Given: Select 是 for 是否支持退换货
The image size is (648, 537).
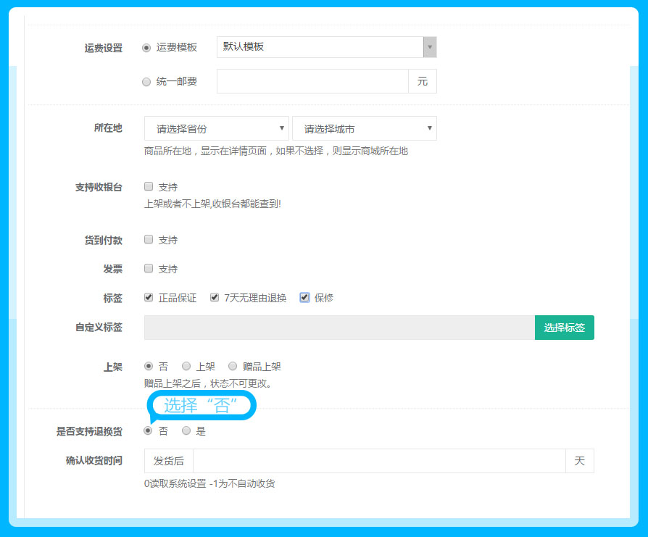Looking at the screenshot, I should coord(186,430).
